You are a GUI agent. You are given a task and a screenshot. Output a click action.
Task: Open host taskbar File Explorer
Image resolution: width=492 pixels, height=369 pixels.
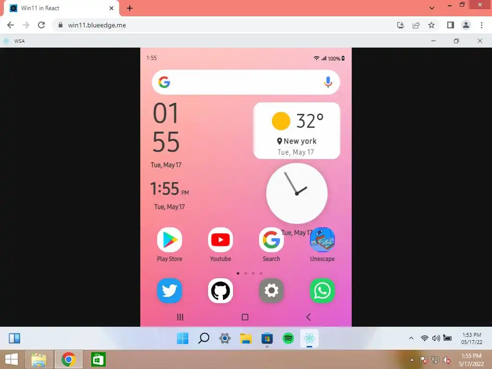click(x=39, y=359)
